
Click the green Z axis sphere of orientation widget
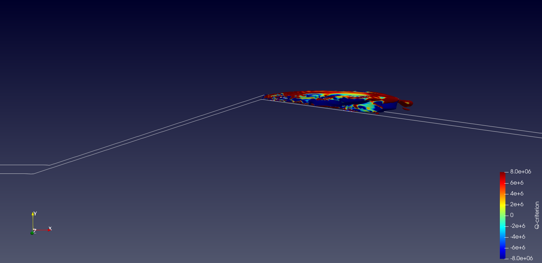tap(32, 232)
